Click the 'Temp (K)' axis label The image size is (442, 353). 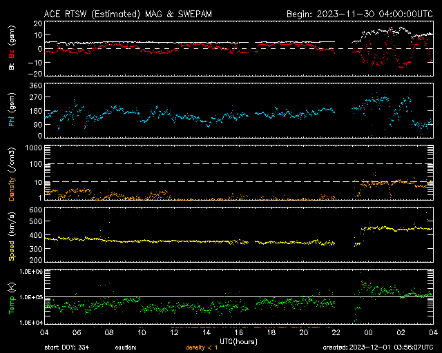coord(12,299)
